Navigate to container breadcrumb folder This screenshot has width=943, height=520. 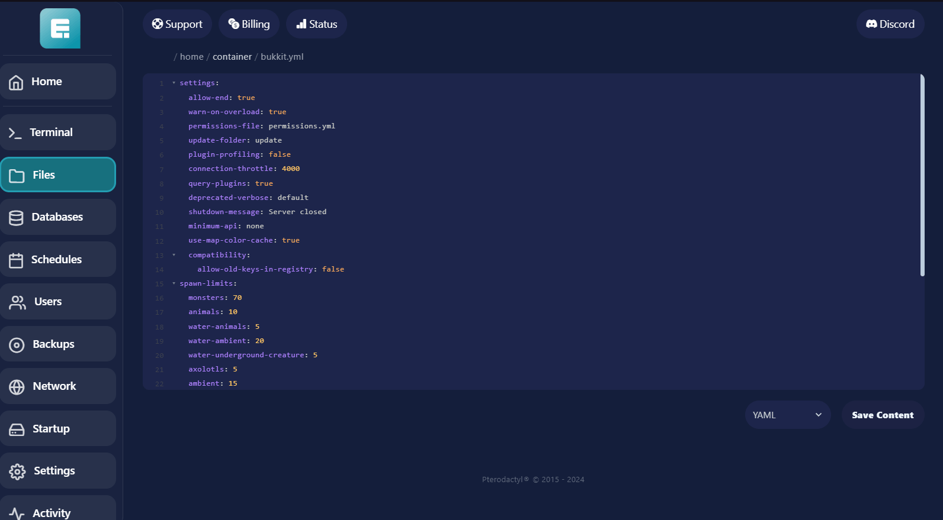tap(232, 57)
